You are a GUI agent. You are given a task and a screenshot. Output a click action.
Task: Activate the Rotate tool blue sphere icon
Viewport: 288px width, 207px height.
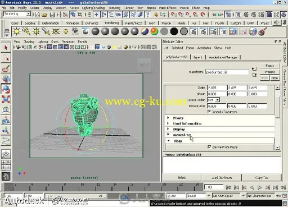(x=6, y=89)
